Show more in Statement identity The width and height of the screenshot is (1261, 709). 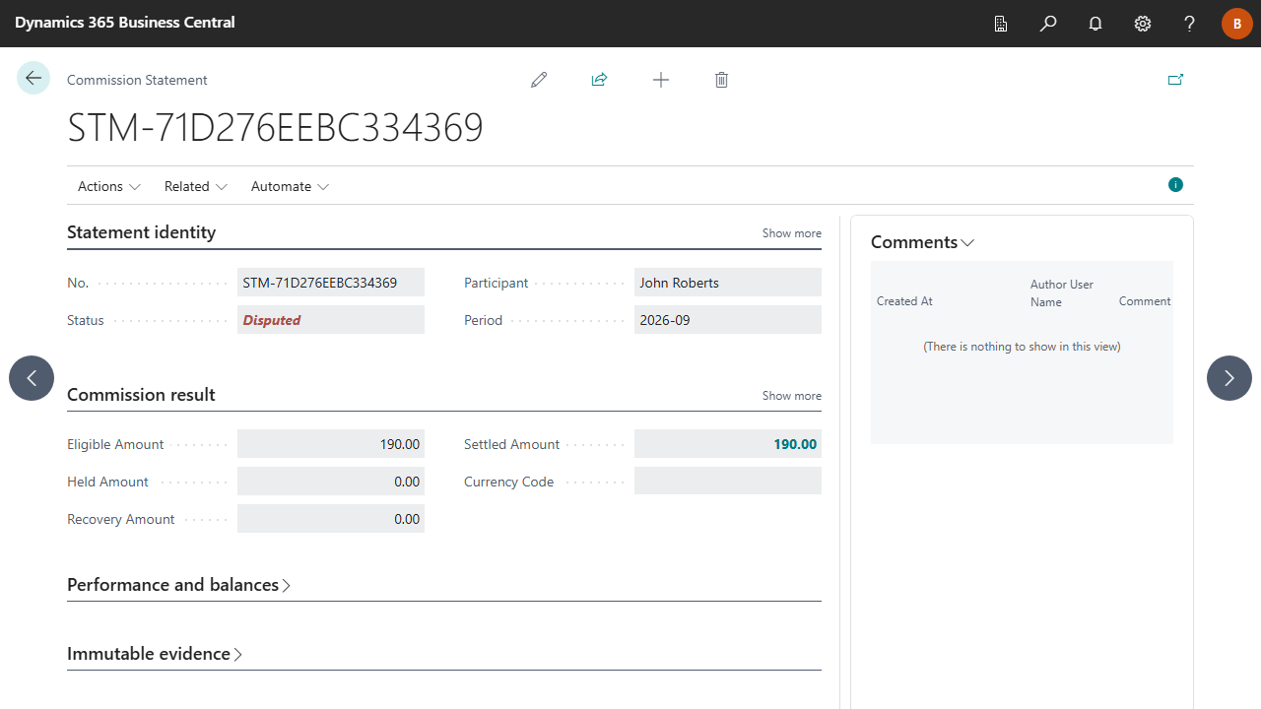(x=791, y=233)
